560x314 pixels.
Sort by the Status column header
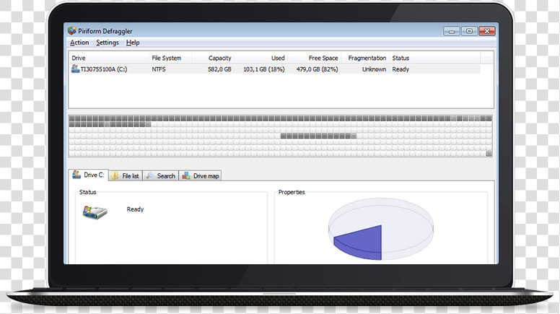(435, 58)
